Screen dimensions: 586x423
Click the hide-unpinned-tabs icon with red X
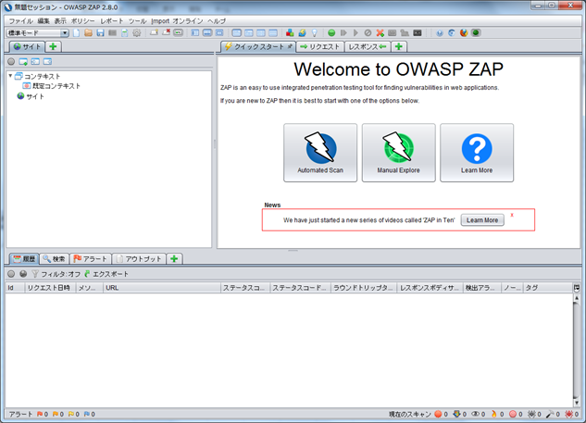[x=166, y=33]
